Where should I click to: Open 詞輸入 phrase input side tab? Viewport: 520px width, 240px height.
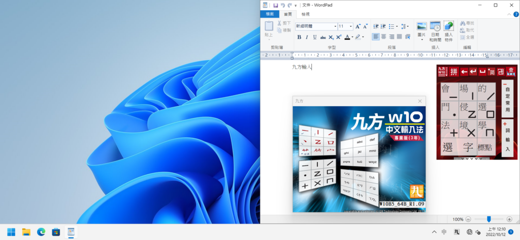tap(507, 138)
